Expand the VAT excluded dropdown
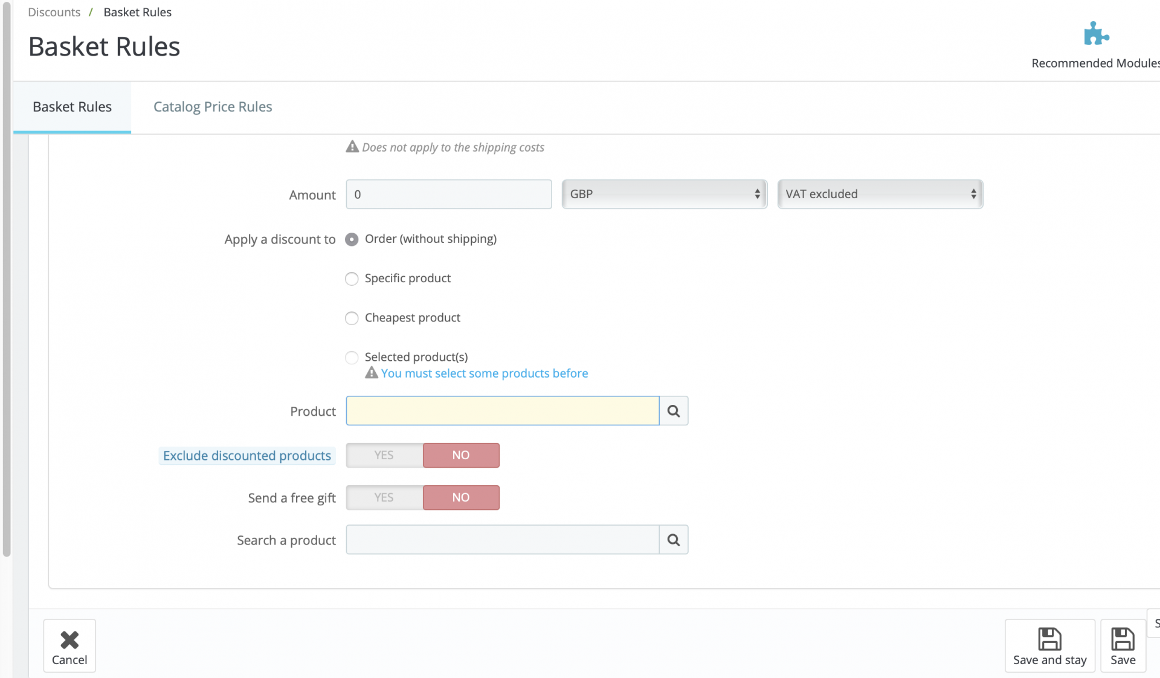The height and width of the screenshot is (678, 1160). pyautogui.click(x=880, y=194)
